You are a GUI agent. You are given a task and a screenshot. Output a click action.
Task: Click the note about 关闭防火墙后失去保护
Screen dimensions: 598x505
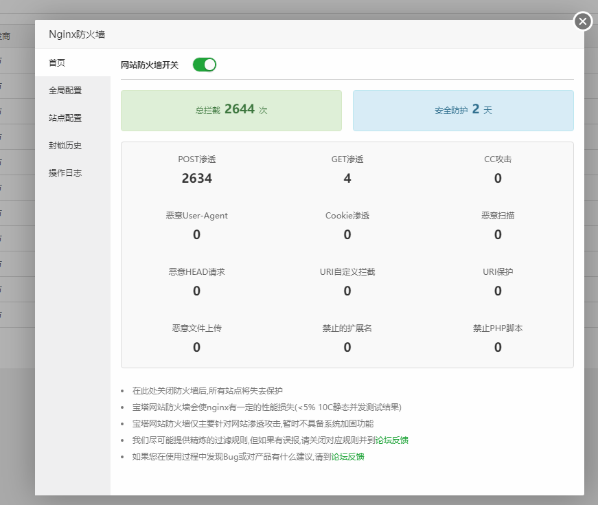point(207,390)
